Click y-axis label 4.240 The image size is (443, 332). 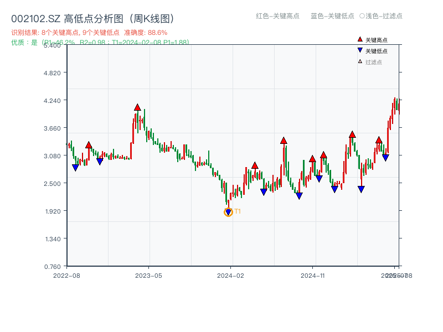52,101
